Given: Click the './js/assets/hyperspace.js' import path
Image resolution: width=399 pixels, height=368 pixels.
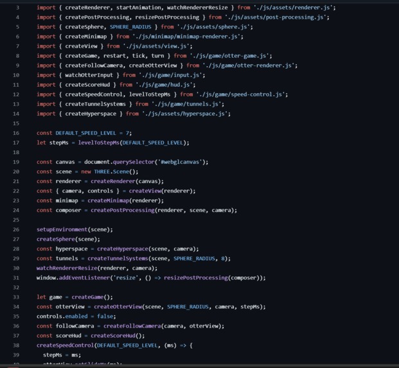Looking at the screenshot, I should pyautogui.click(x=185, y=114).
